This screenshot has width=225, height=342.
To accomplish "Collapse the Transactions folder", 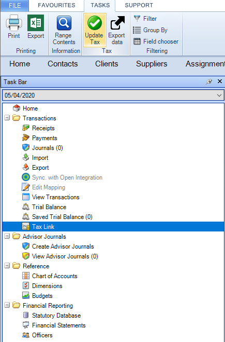I will [x=7, y=118].
